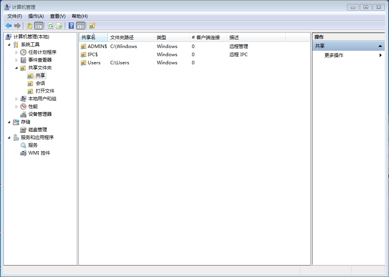Expand the 本地用户和组 tree node
389x277 pixels.
pyautogui.click(x=16, y=99)
